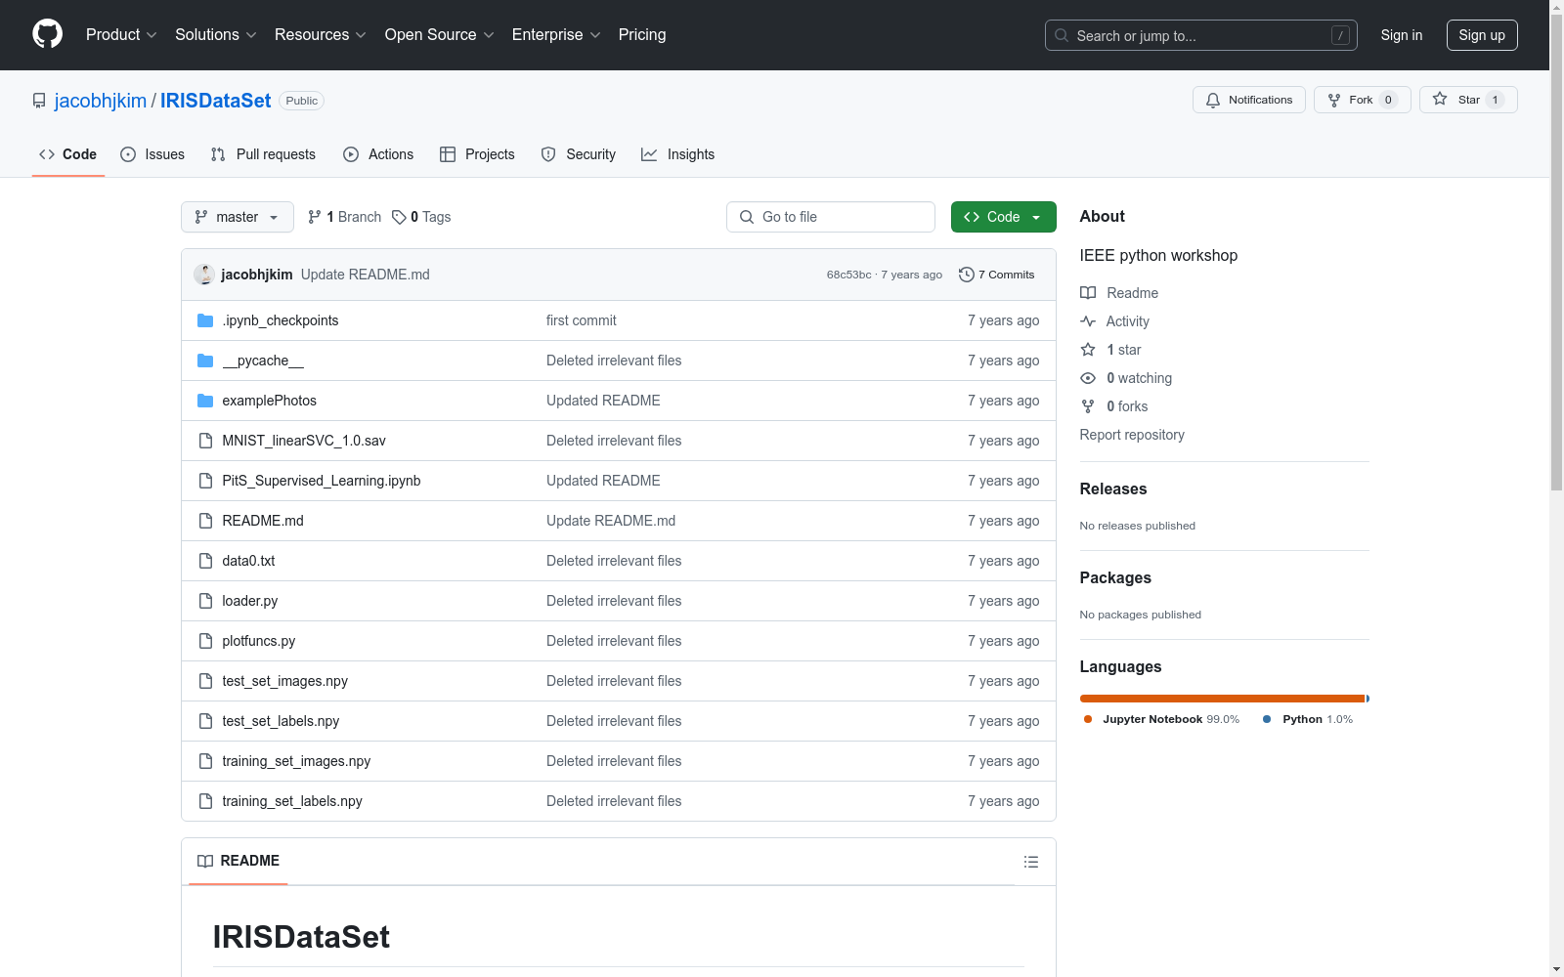Image resolution: width=1564 pixels, height=977 pixels.
Task: Click jacobhjkim's avatar in commit bar
Action: click(204, 275)
